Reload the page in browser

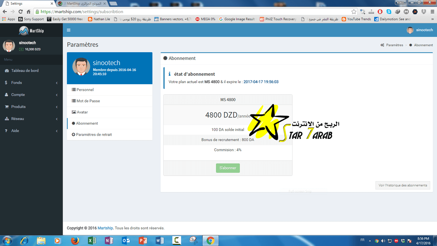[x=21, y=12]
